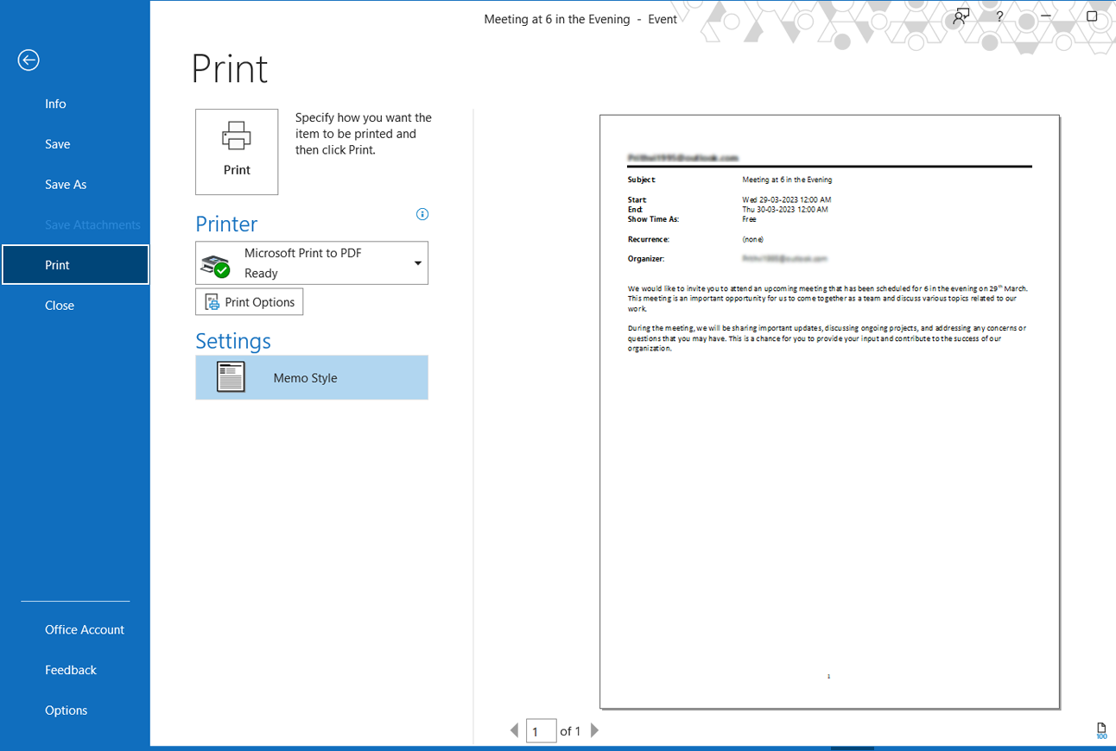The height and width of the screenshot is (751, 1116).
Task: Click the people/contacts icon in the title bar
Action: coord(961,16)
